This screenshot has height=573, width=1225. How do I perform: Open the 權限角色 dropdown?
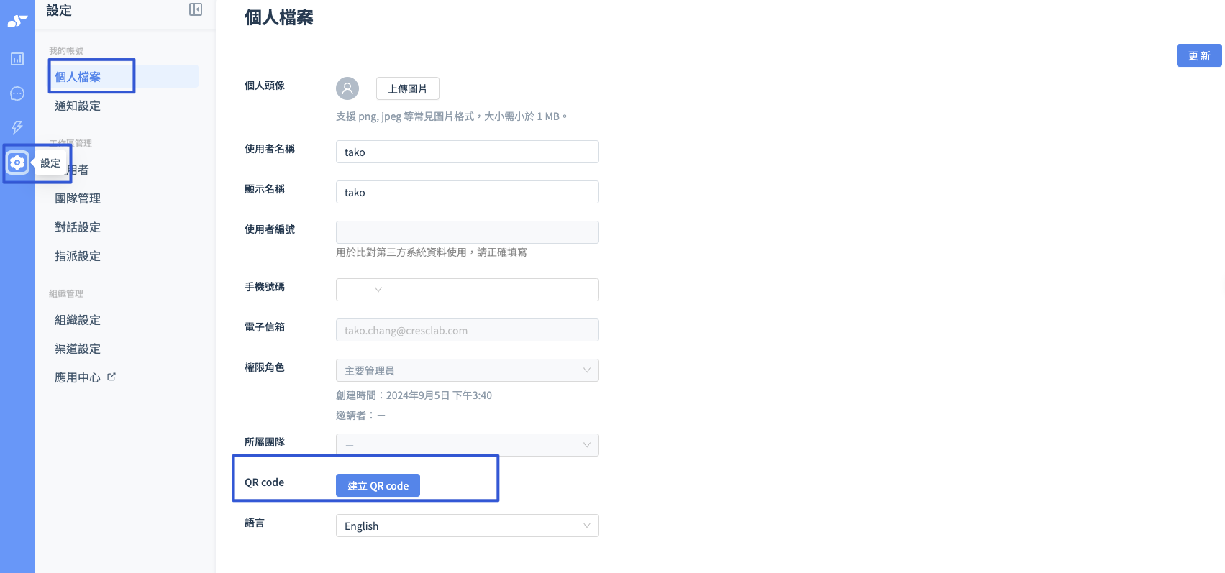(468, 370)
